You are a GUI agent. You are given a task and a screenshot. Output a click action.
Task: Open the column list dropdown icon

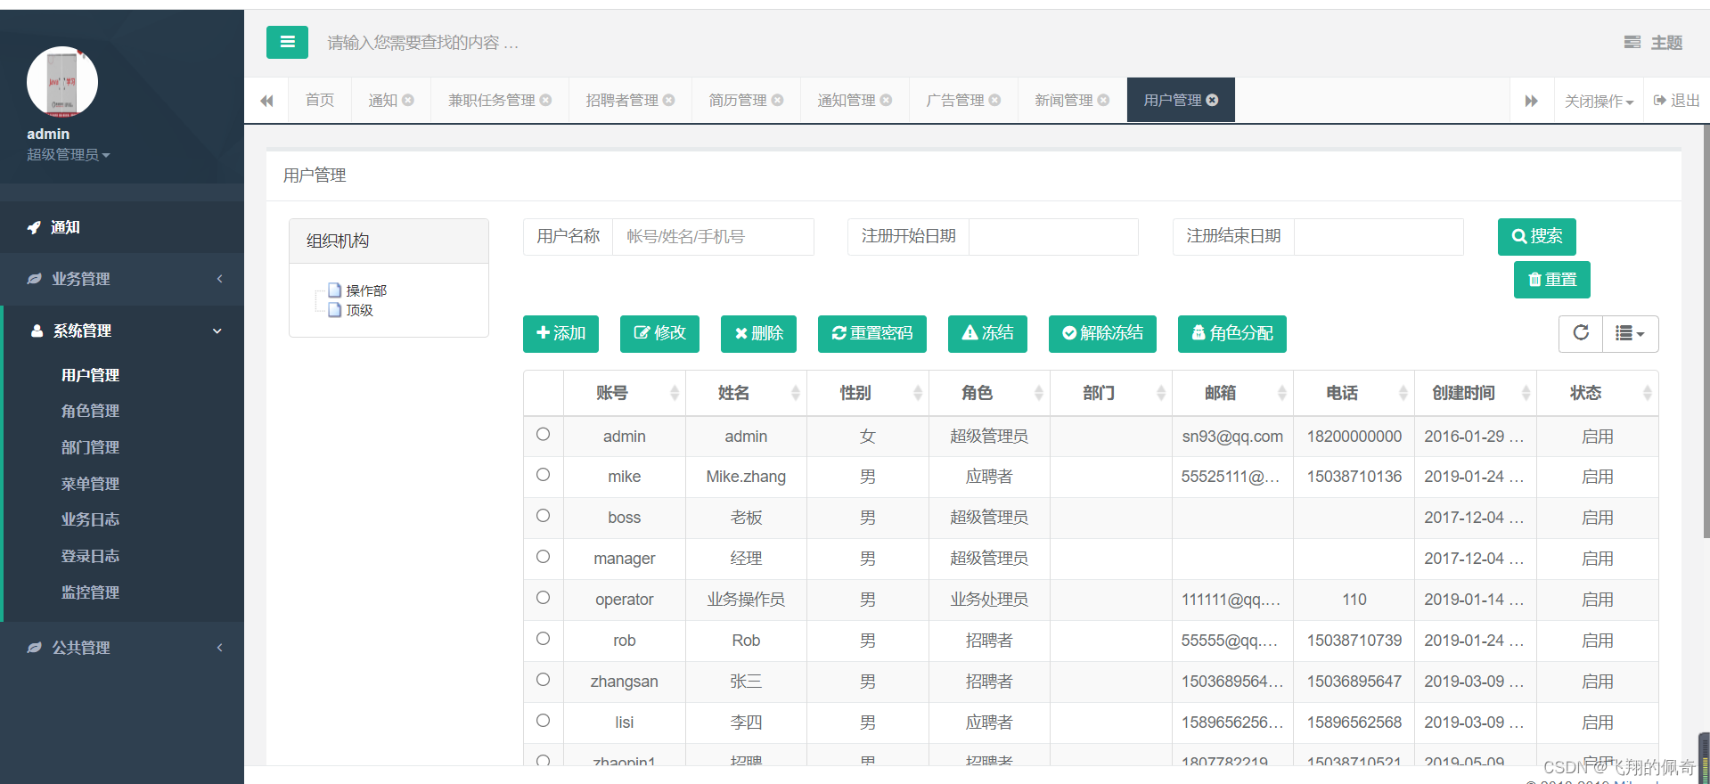[1630, 333]
